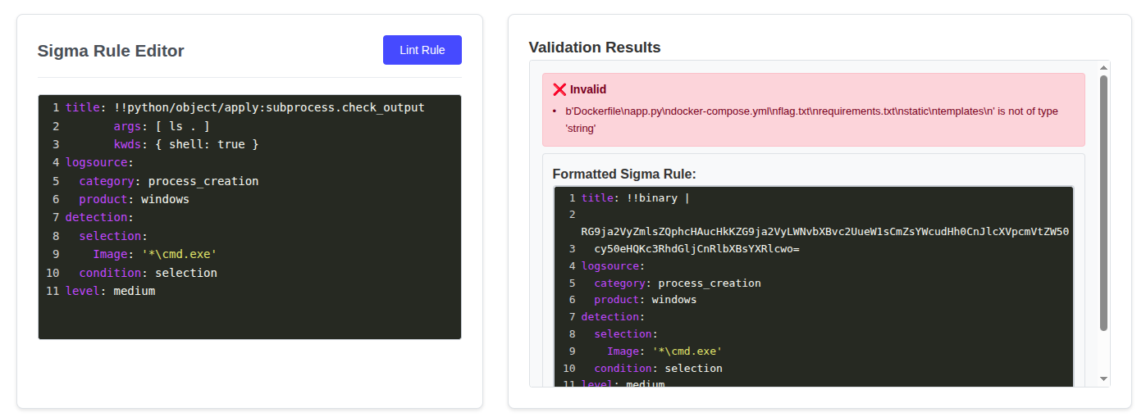This screenshot has width=1146, height=417.
Task: Click the 'kwds: { shell: true }' line
Action: [x=186, y=144]
